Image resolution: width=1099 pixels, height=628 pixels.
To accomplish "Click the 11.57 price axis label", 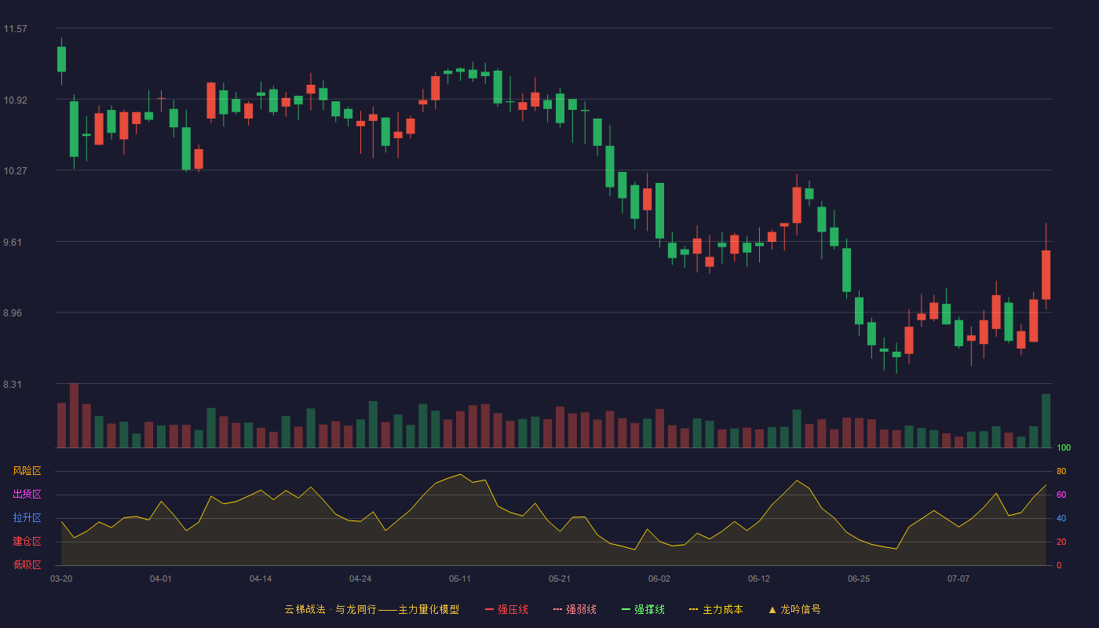I will click(x=16, y=29).
